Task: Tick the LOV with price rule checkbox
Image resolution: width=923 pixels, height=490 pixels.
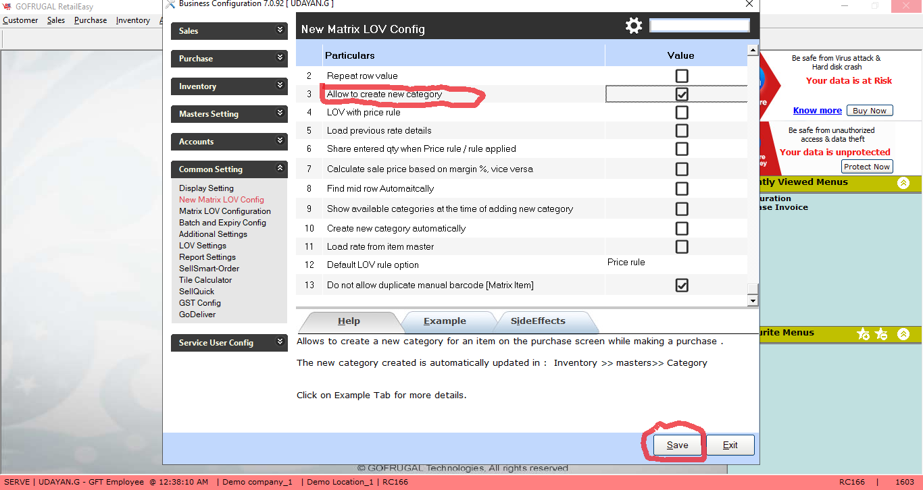Action: tap(682, 112)
